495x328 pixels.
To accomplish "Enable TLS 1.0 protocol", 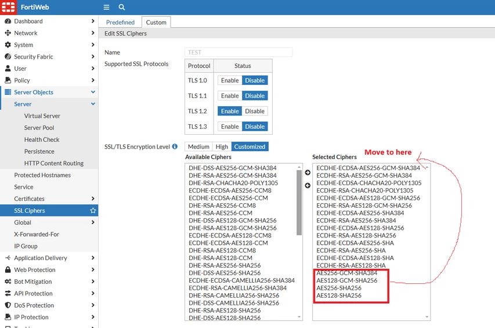I will tap(230, 80).
